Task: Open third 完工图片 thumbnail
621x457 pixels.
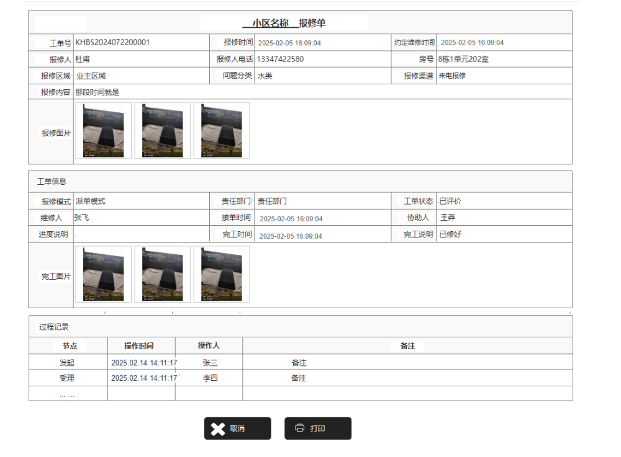Action: pyautogui.click(x=221, y=275)
